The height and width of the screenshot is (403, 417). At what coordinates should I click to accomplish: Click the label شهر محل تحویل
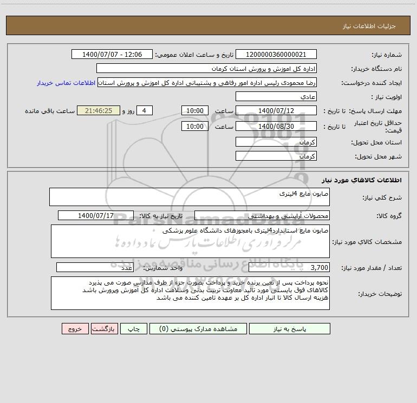(x=379, y=156)
